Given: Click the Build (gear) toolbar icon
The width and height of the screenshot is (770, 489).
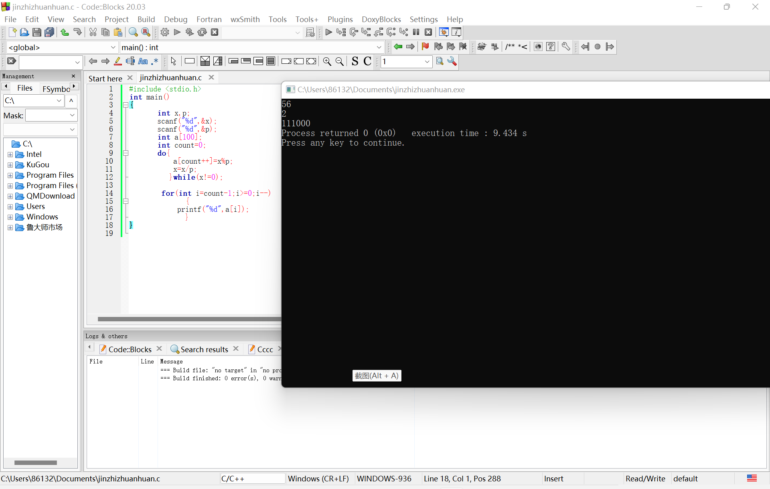Looking at the screenshot, I should (x=164, y=32).
